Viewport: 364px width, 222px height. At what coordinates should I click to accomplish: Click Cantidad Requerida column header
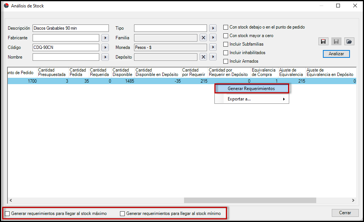[x=100, y=72]
